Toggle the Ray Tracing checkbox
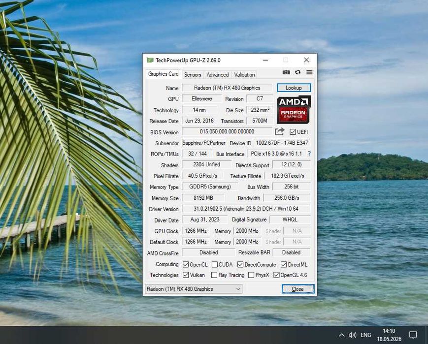Screen dimensions: 428x344 coord(214,275)
